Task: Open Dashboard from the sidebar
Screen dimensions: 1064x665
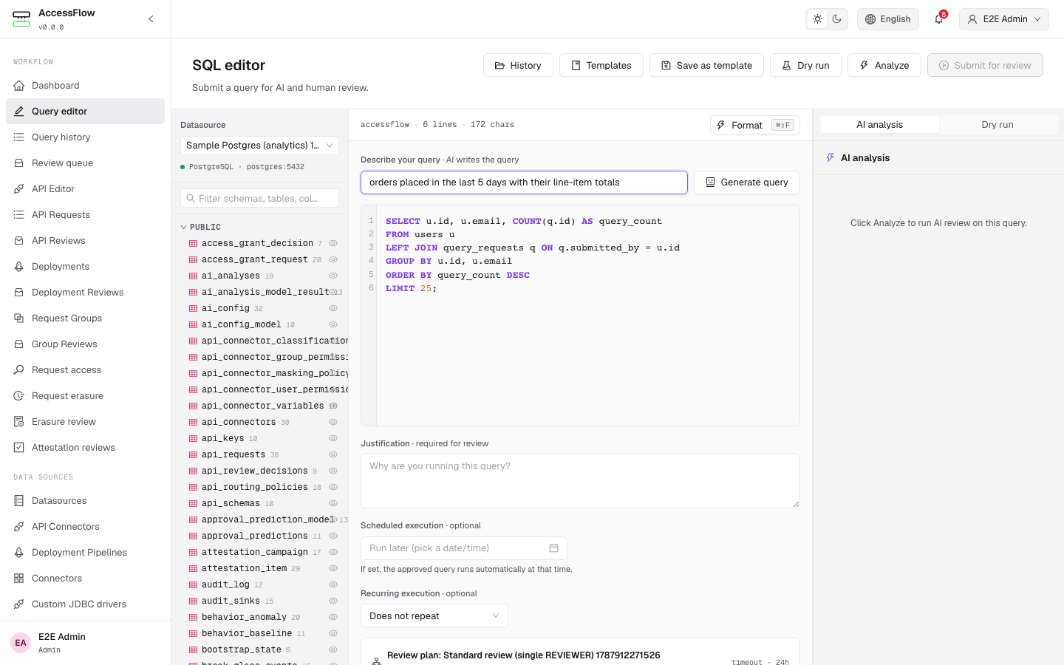Action: [x=85, y=86]
